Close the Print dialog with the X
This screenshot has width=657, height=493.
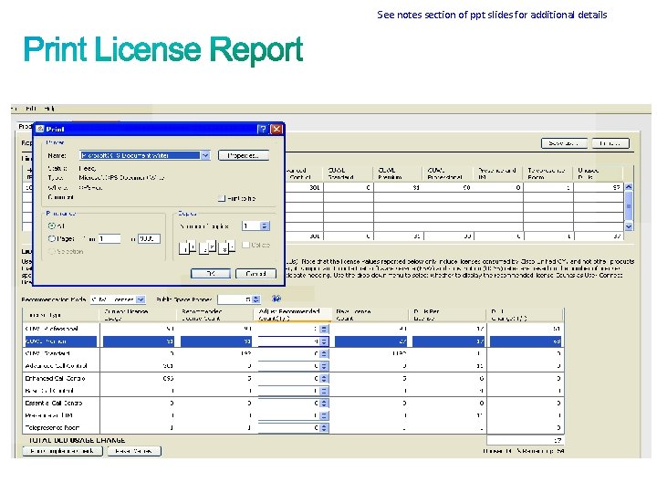pos(276,129)
